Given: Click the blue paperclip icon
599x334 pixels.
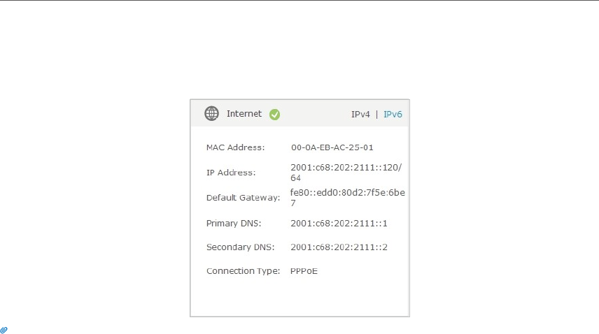Looking at the screenshot, I should pyautogui.click(x=3, y=330).
